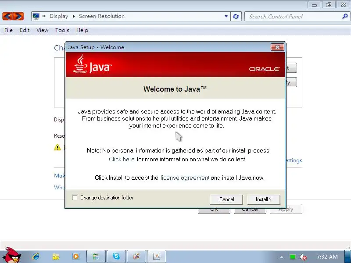Click the green tray icon
Screen dimensions: 351x263
click(x=292, y=257)
